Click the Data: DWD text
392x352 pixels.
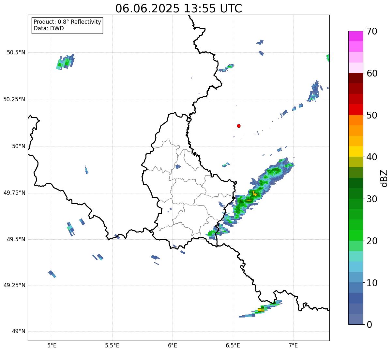coord(49,28)
